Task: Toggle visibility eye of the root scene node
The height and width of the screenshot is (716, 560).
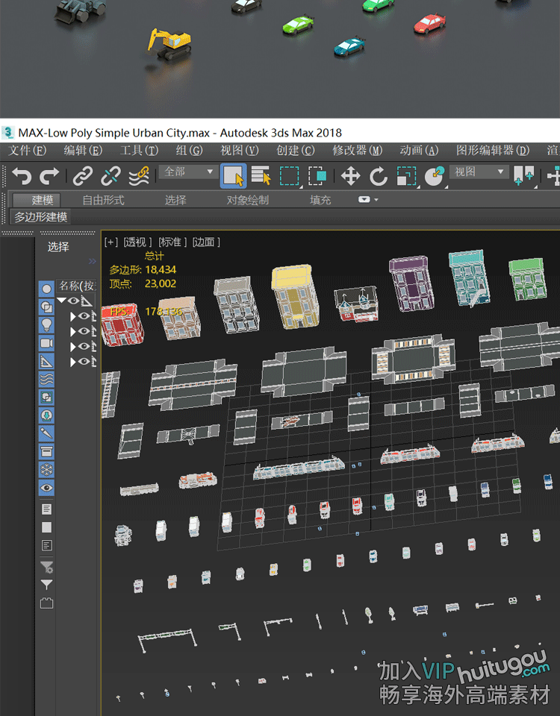Action: 73,301
